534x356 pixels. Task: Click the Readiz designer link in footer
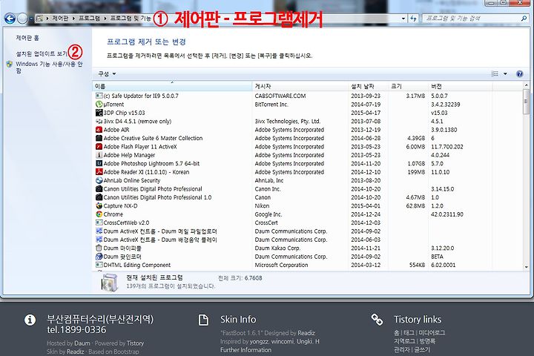click(x=306, y=333)
